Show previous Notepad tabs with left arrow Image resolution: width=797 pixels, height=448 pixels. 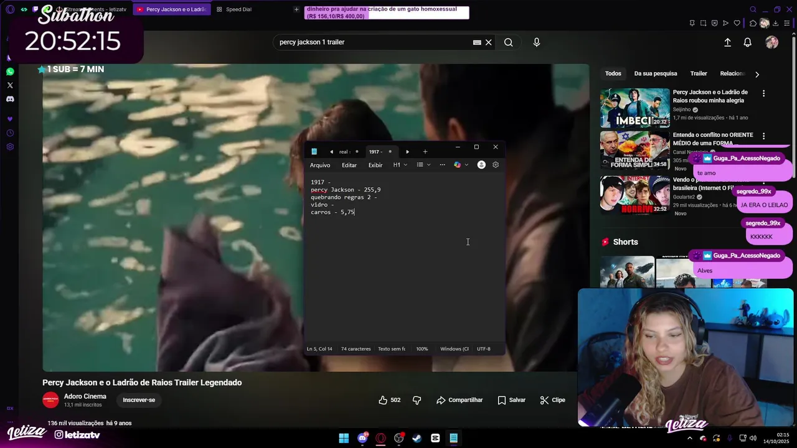coord(331,152)
